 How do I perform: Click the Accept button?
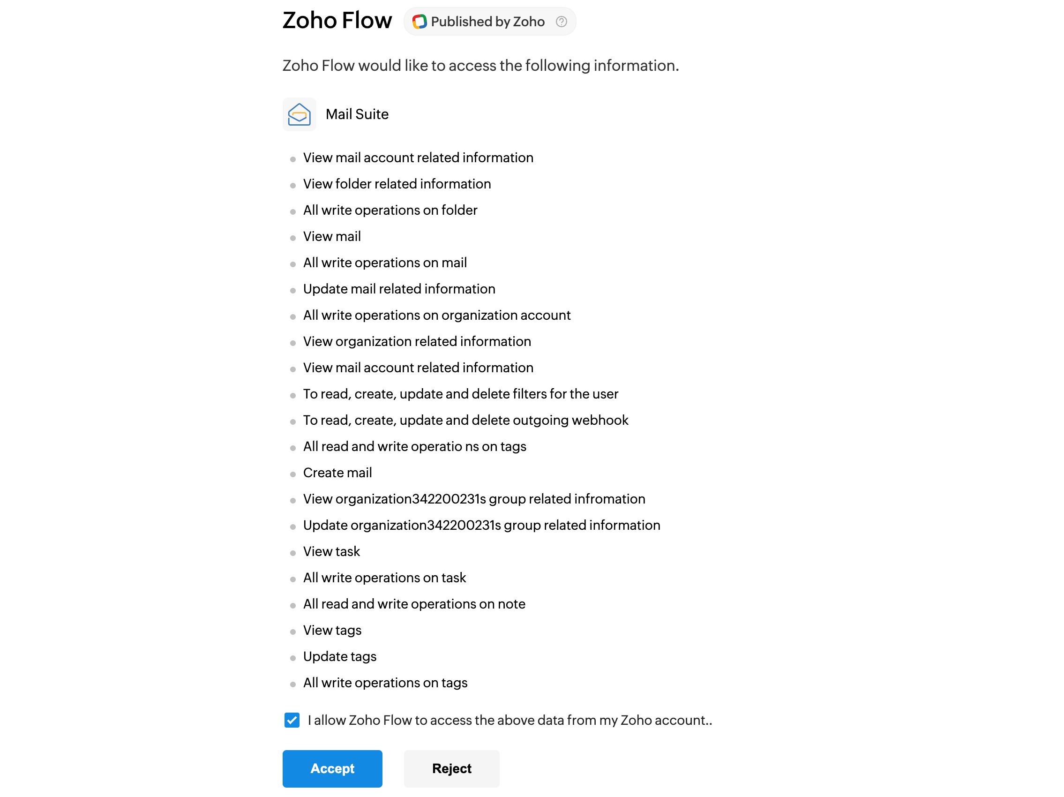tap(332, 768)
